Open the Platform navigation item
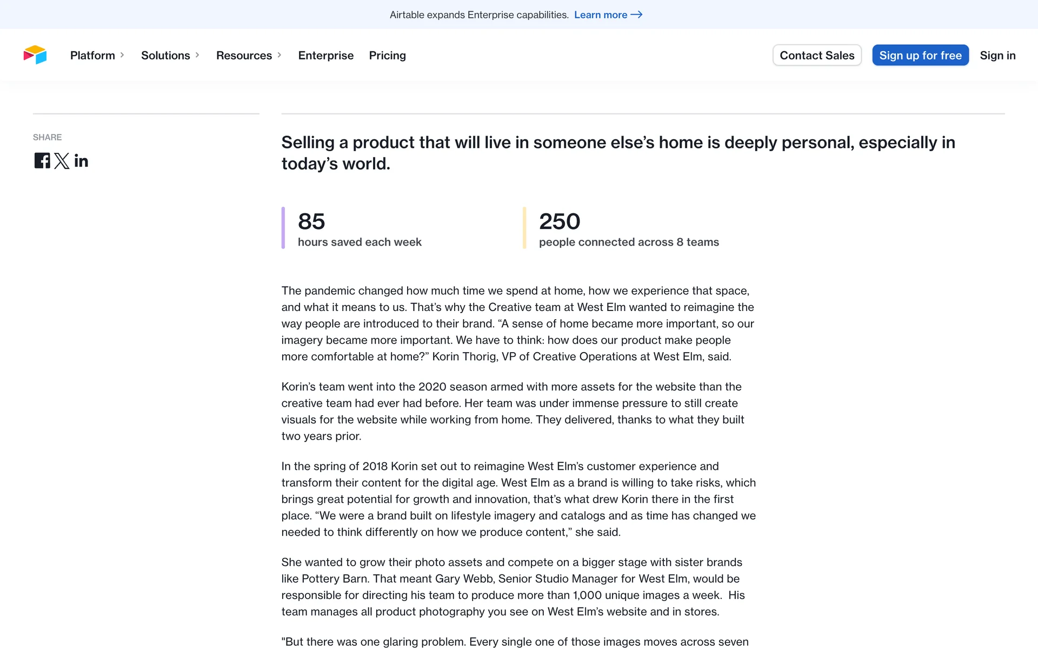 click(x=92, y=55)
